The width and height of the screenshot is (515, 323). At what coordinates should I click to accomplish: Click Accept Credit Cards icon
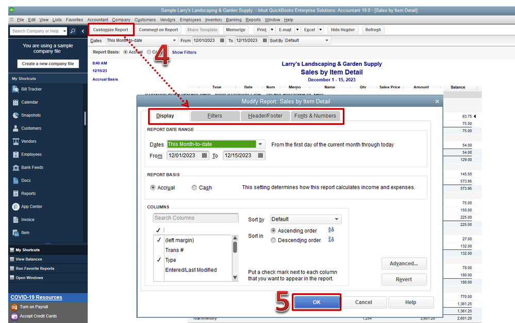point(14,316)
